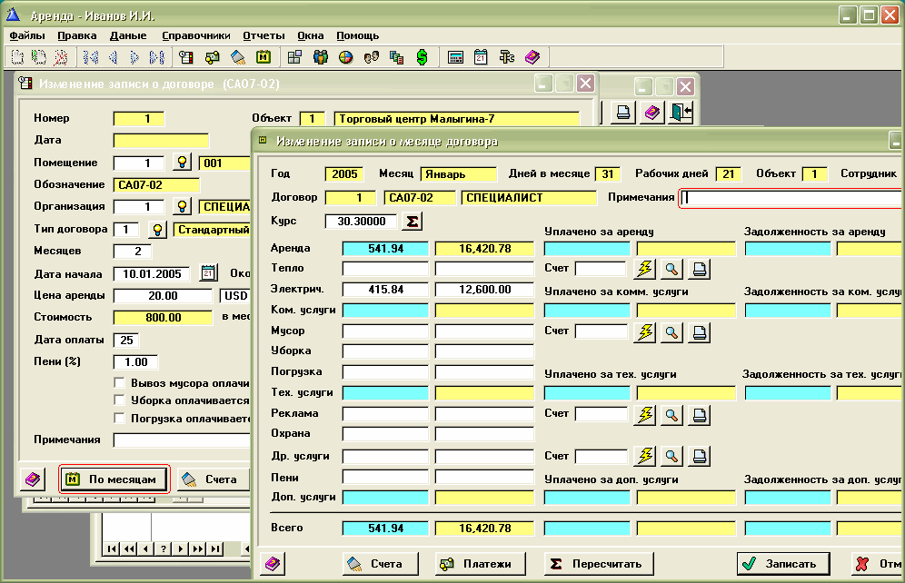Open the Справочники menu
Viewport: 905px width, 583px height.
coord(195,35)
